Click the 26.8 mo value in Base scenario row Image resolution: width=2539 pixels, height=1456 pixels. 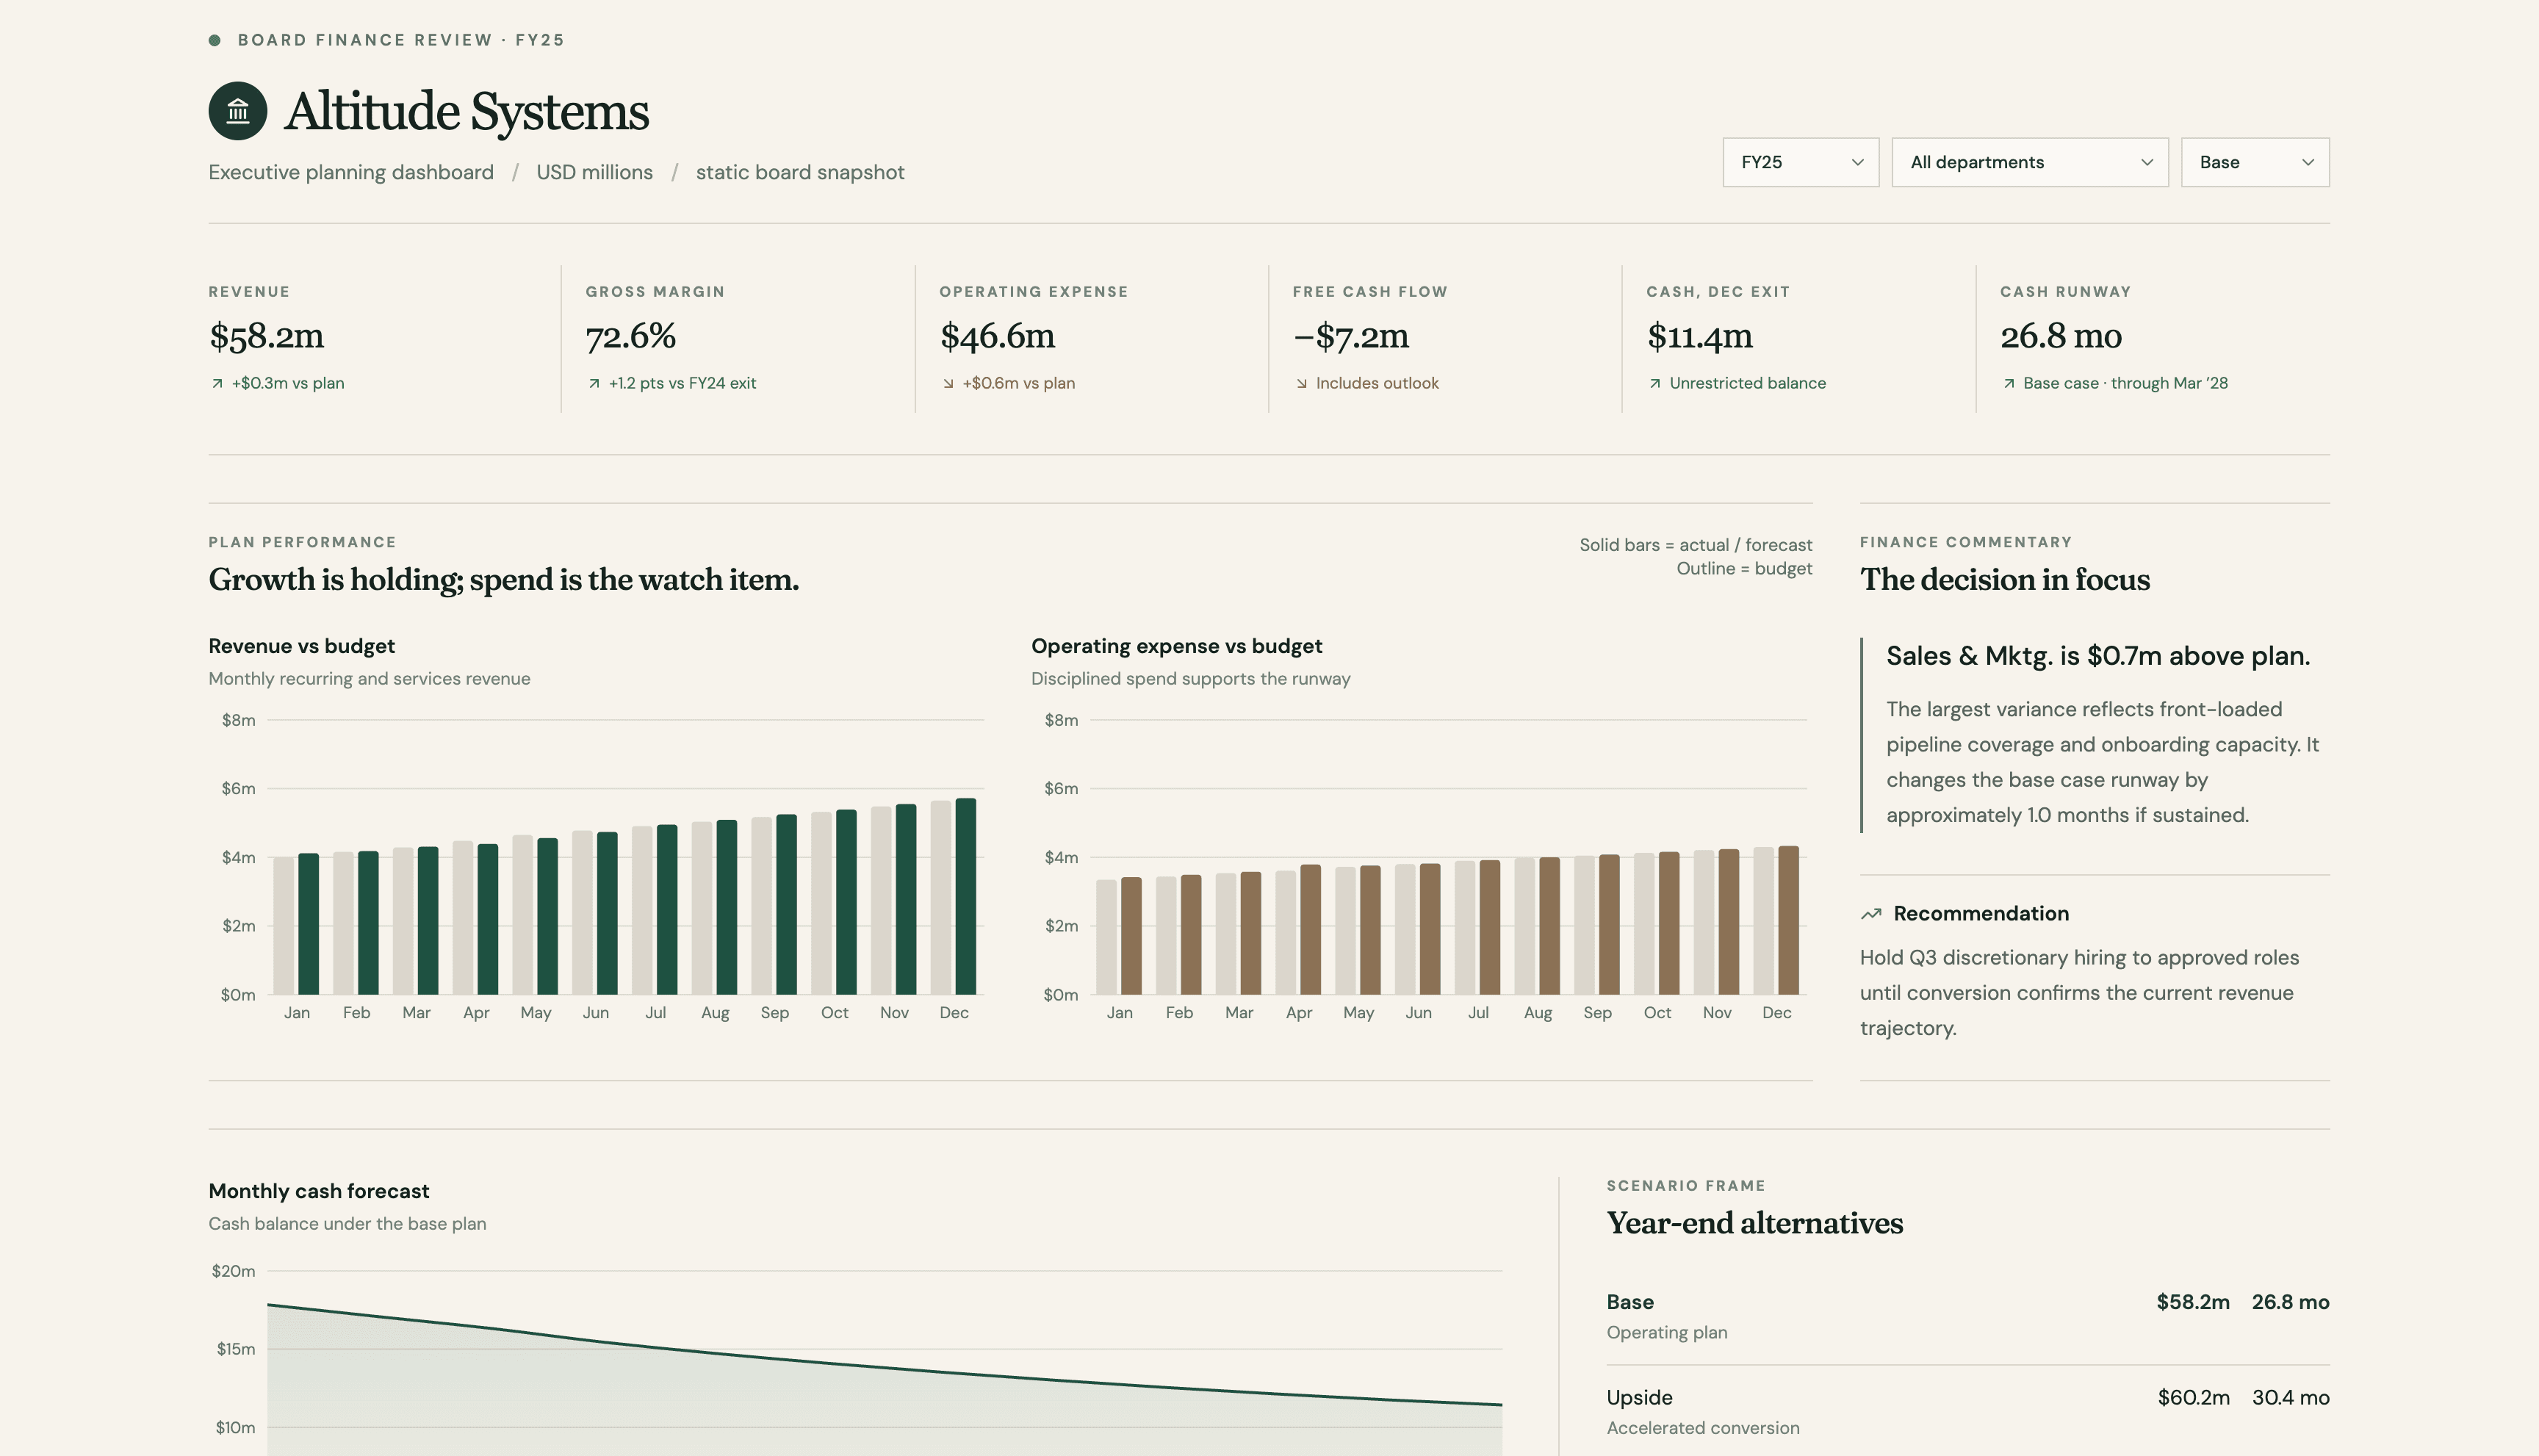point(2290,1302)
